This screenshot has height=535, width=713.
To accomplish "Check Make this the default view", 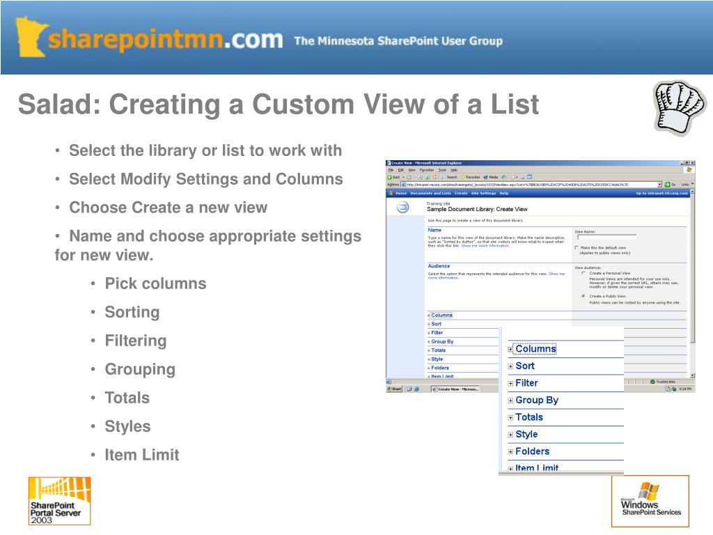I will 577,248.
